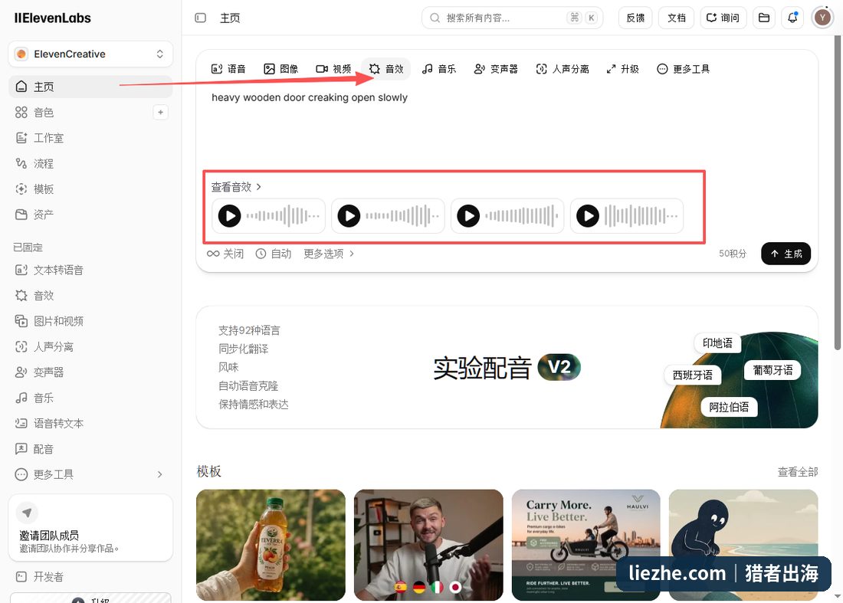Open pinned 图片和视频 item
The height and width of the screenshot is (603, 843).
tap(90, 321)
